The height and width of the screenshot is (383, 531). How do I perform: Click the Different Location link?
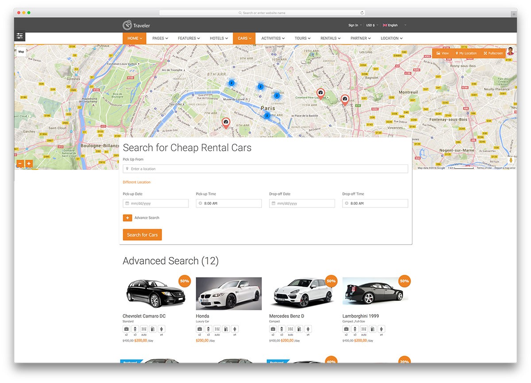click(x=137, y=182)
